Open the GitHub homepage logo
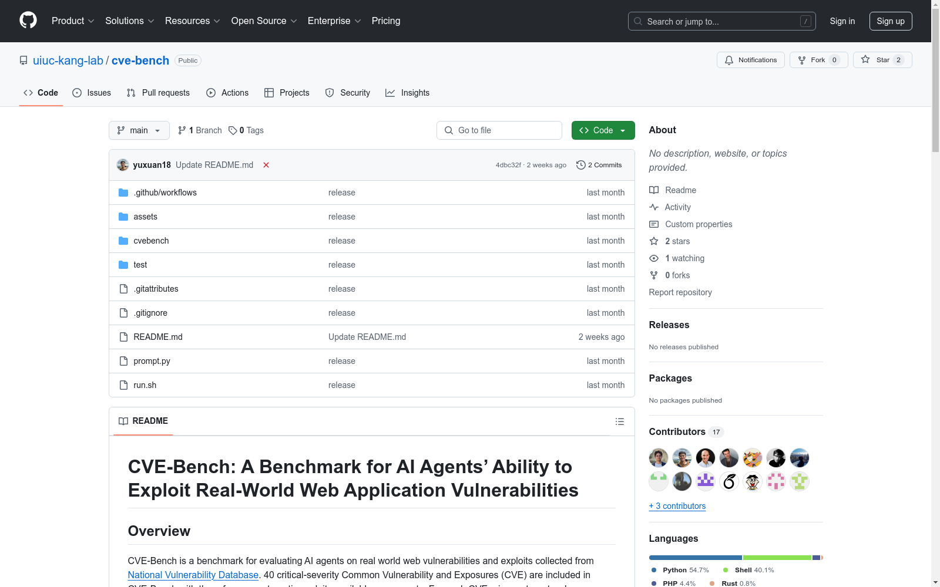This screenshot has width=940, height=587. click(28, 21)
